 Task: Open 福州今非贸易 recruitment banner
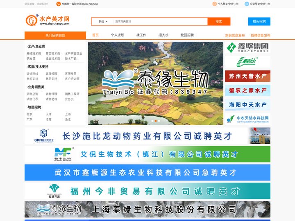147,191
